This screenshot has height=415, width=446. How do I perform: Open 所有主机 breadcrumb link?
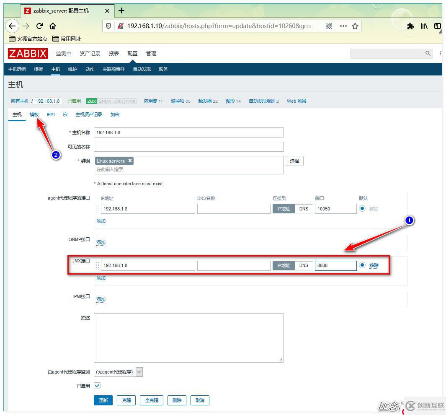tap(20, 101)
